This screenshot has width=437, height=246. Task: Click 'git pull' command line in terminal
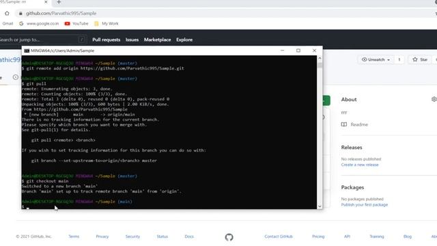point(34,83)
